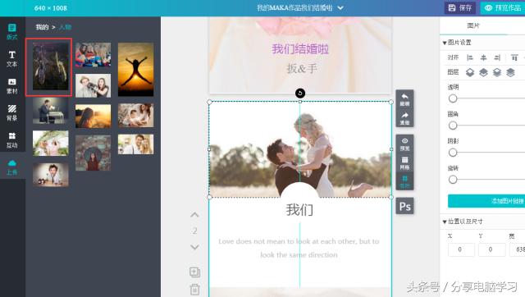This screenshot has width=525, height=297.
Task: Click the 'Love does not mean' quote text
Action: pos(299,248)
